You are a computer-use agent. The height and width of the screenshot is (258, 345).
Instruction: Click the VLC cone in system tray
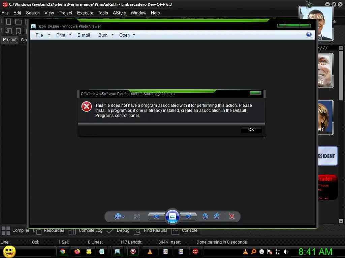(246, 252)
